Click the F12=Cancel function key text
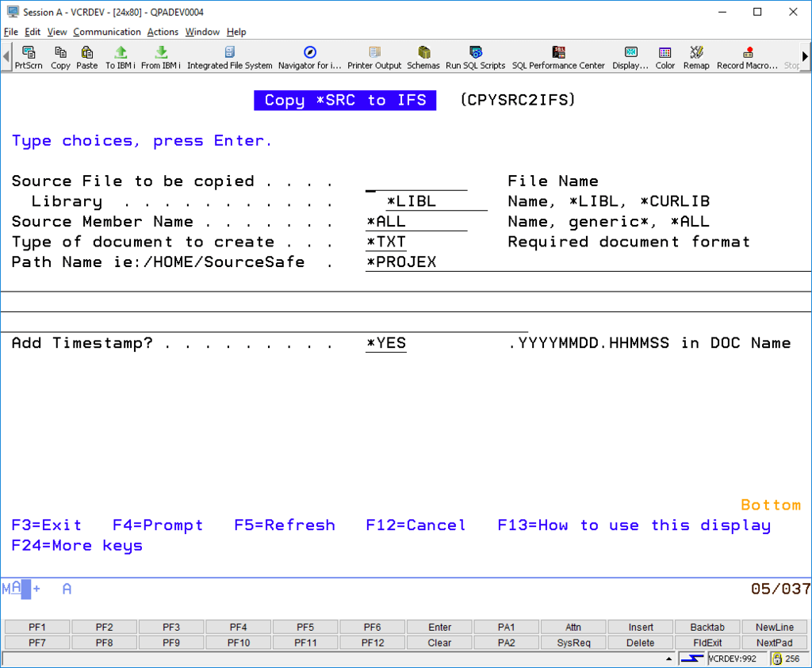 click(x=416, y=525)
